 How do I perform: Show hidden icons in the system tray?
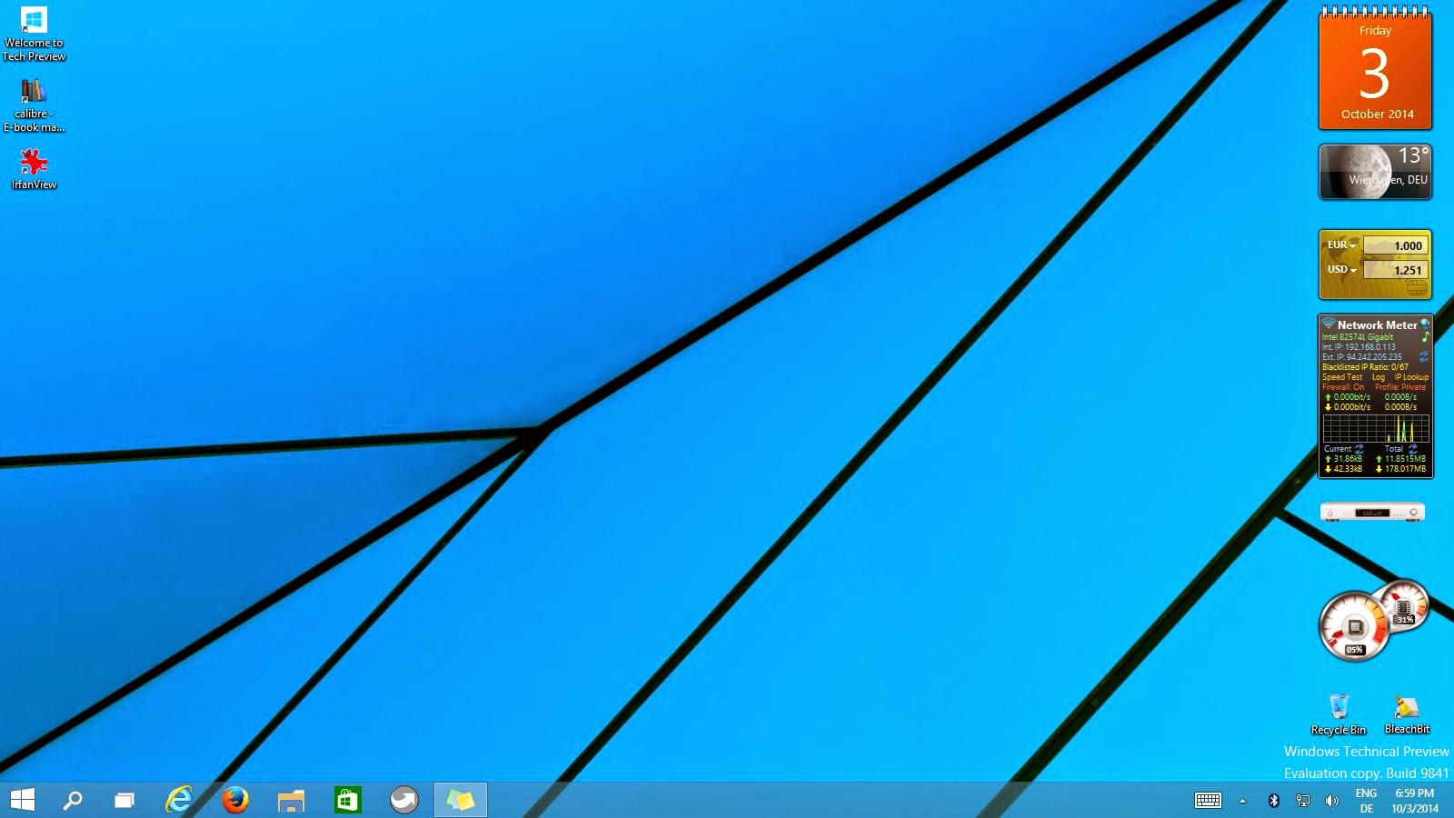(x=1241, y=802)
